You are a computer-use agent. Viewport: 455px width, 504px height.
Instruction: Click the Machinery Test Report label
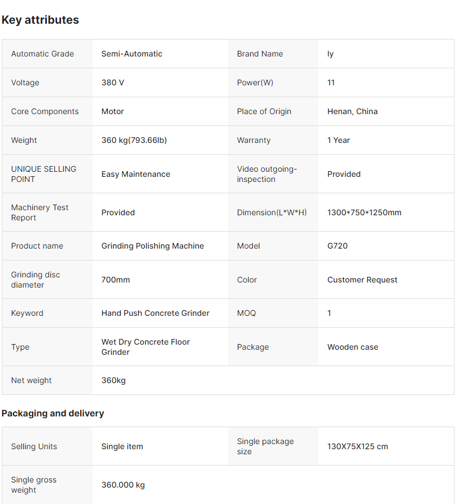point(40,212)
